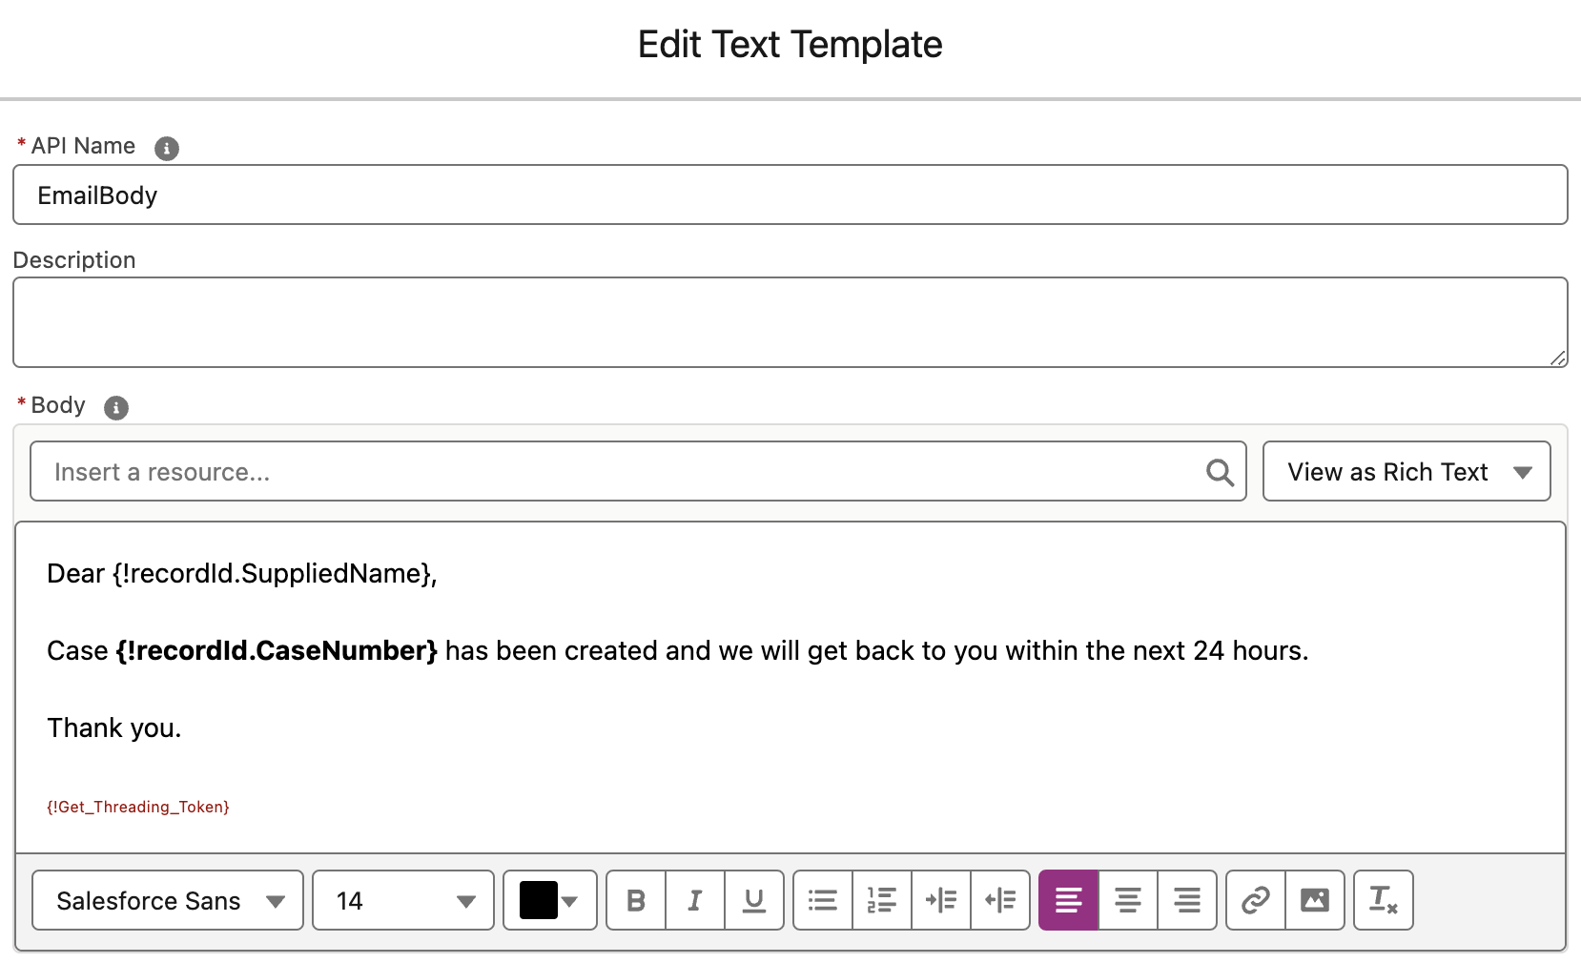Apply italic formatting

pos(694,900)
